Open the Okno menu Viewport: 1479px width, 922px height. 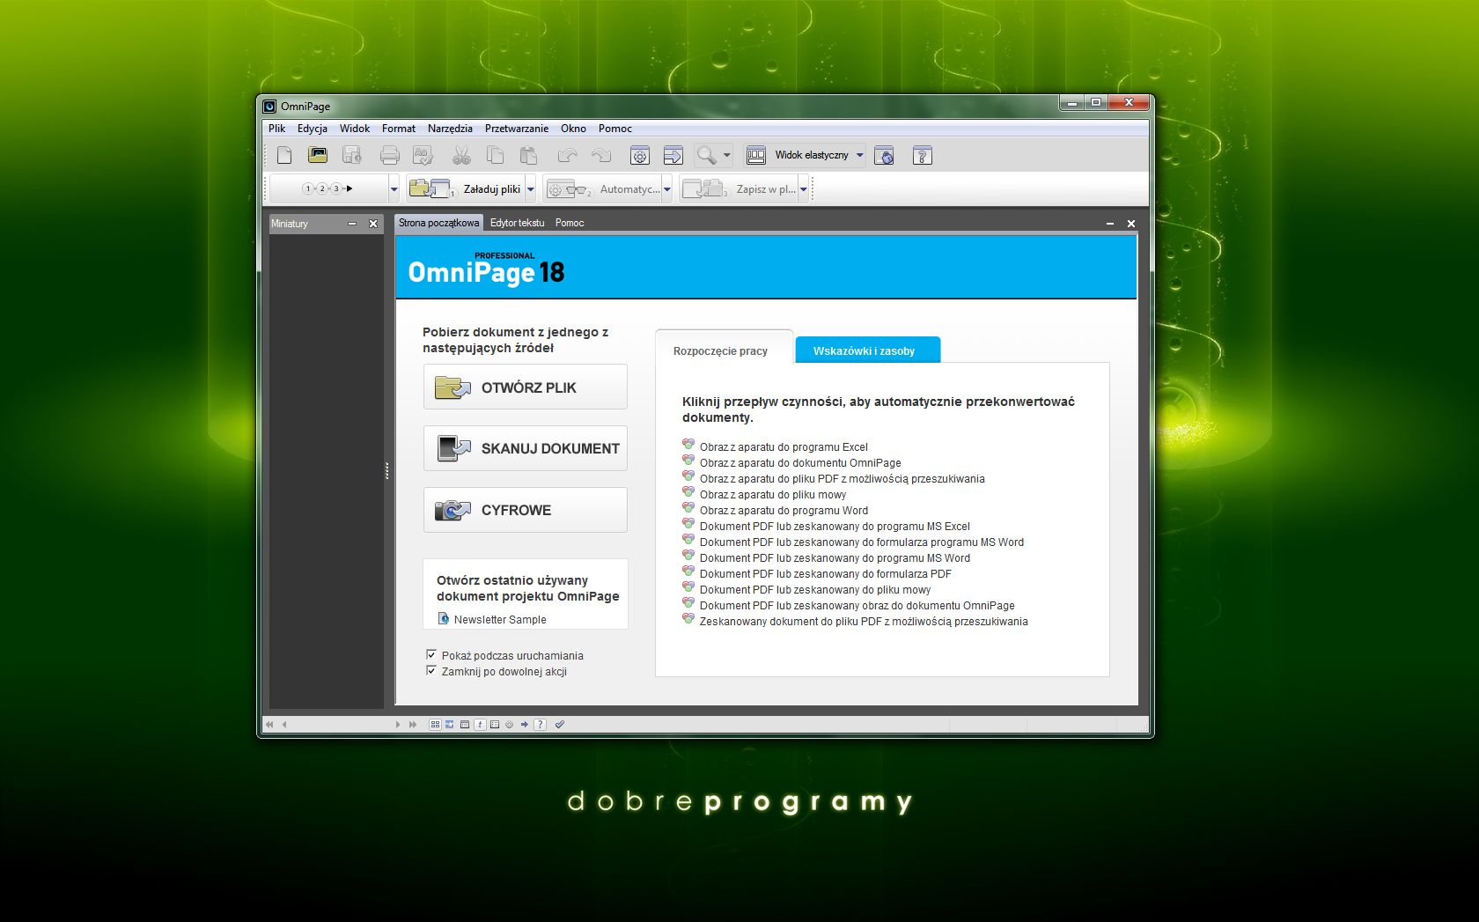pos(573,129)
